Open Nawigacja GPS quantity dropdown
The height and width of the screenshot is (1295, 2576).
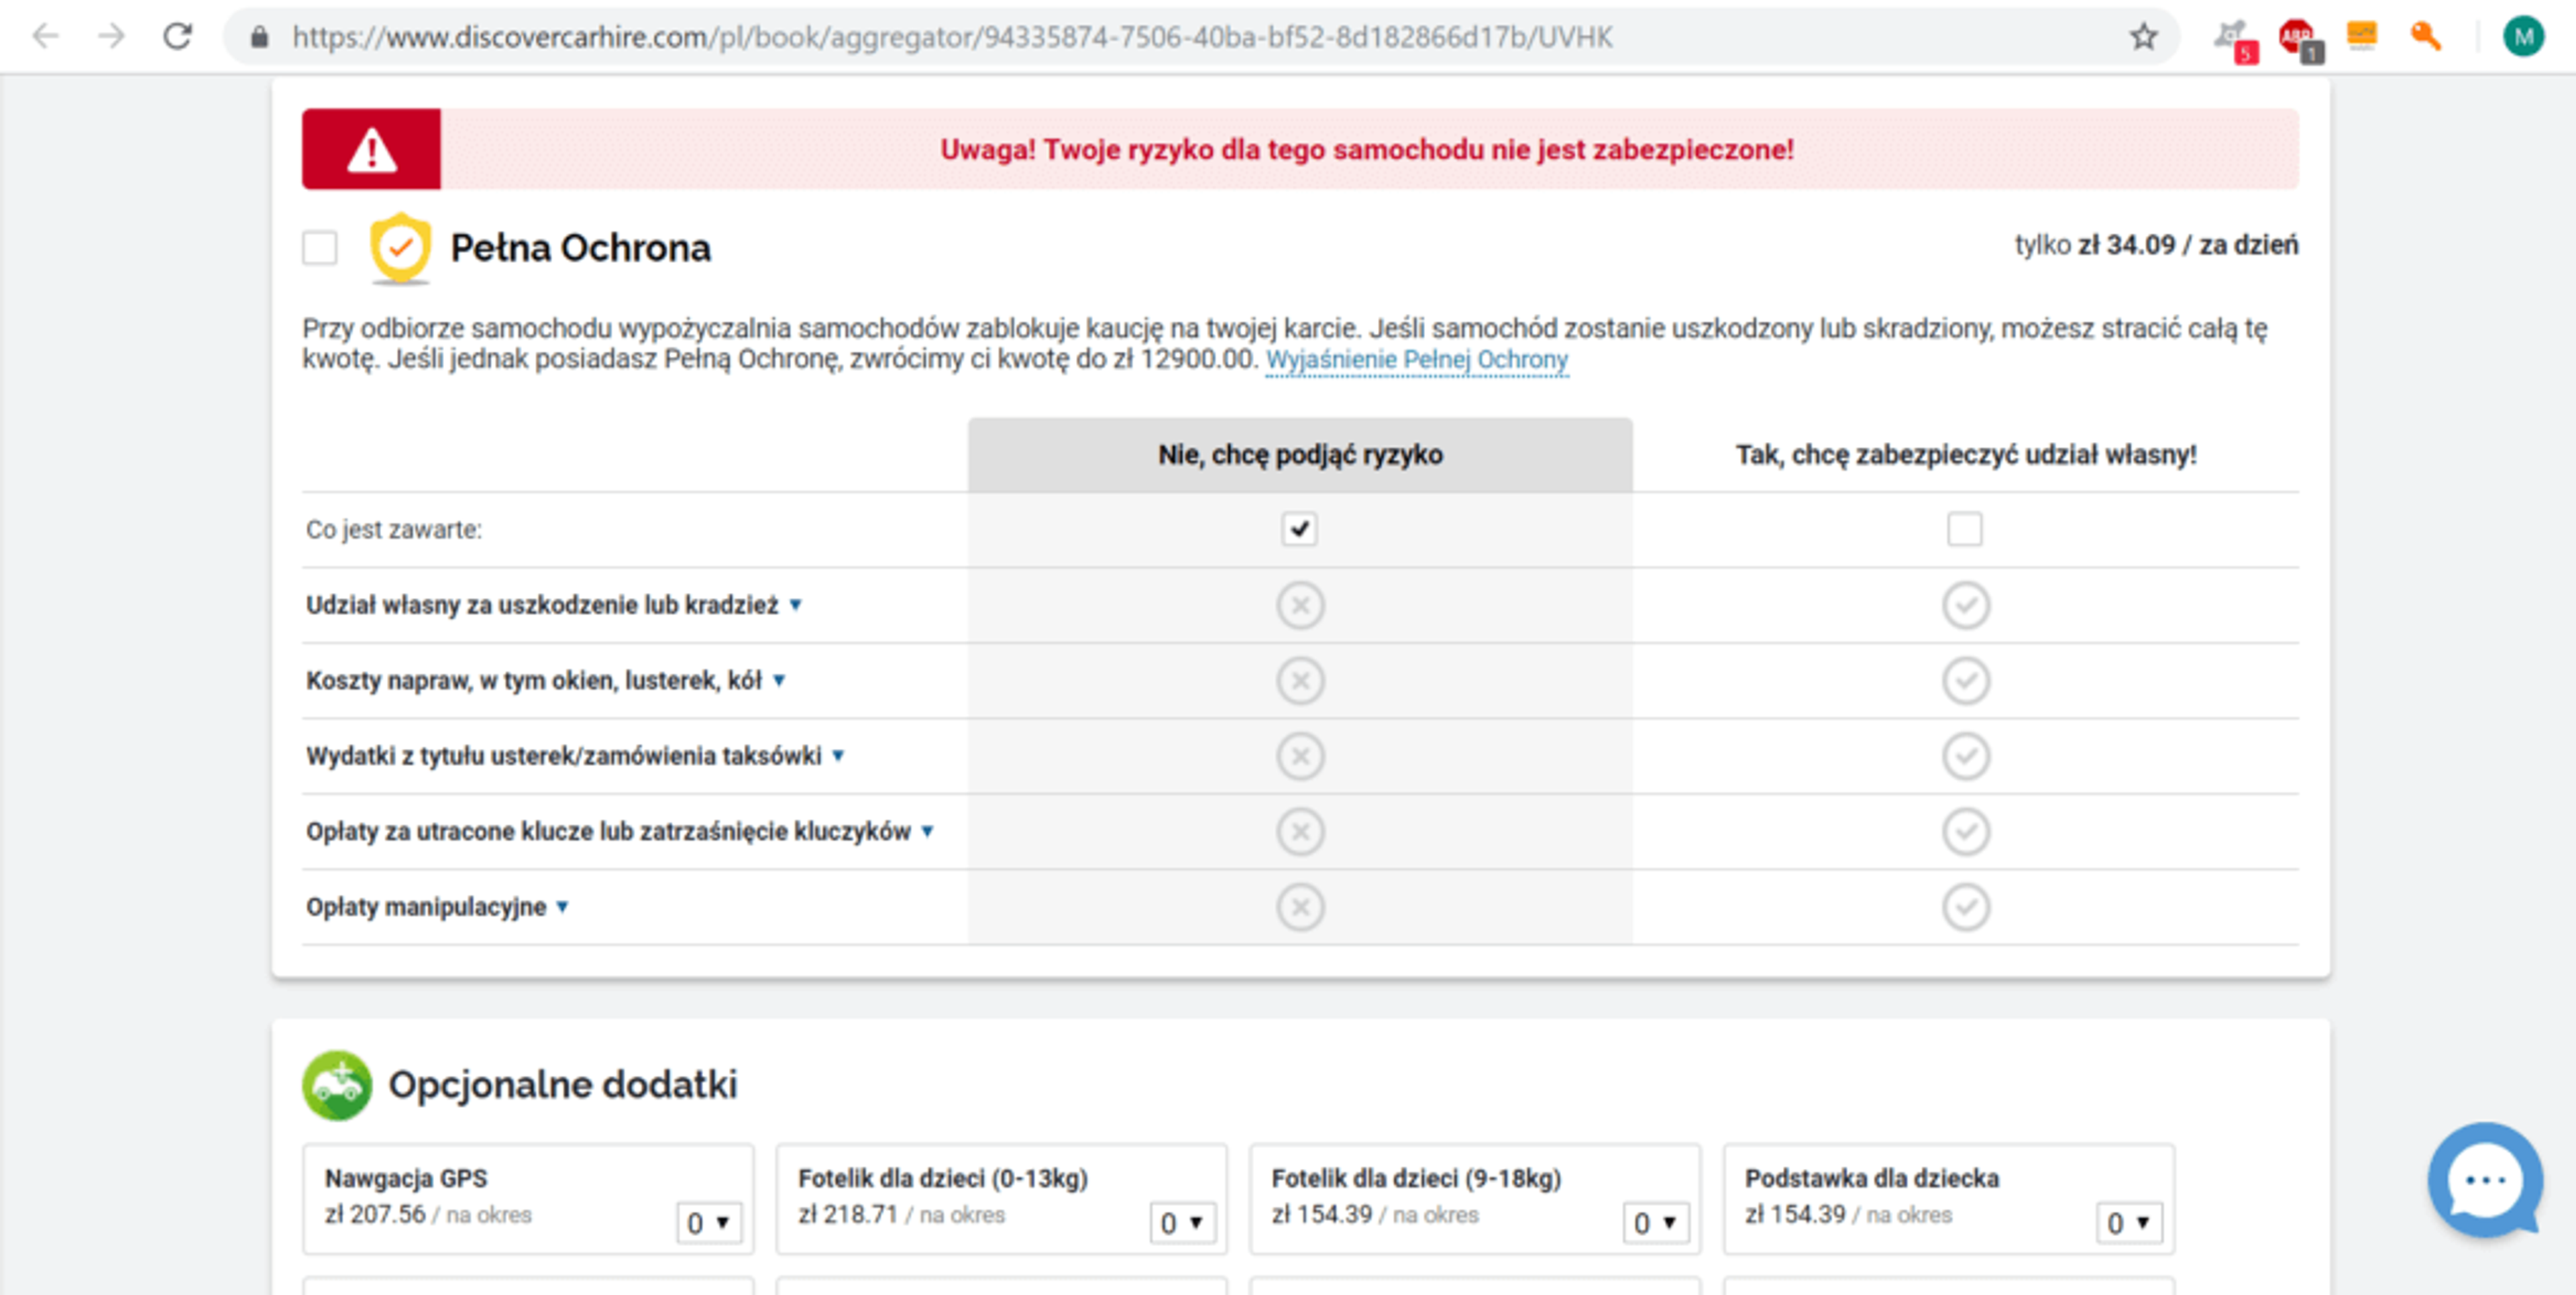708,1222
